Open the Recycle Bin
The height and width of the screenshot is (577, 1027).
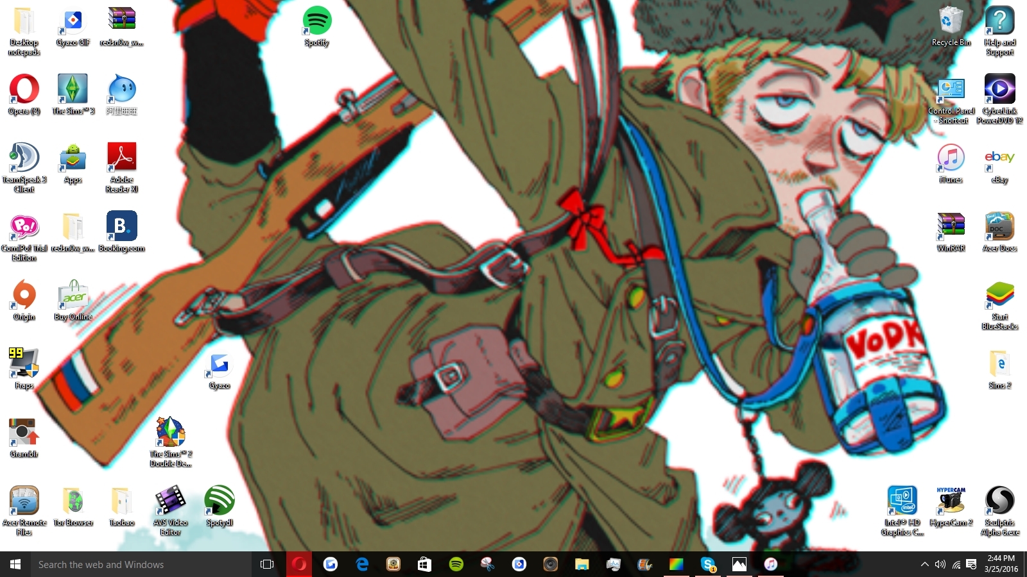click(x=951, y=26)
